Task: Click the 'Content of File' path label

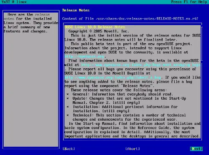Action: click(130, 18)
